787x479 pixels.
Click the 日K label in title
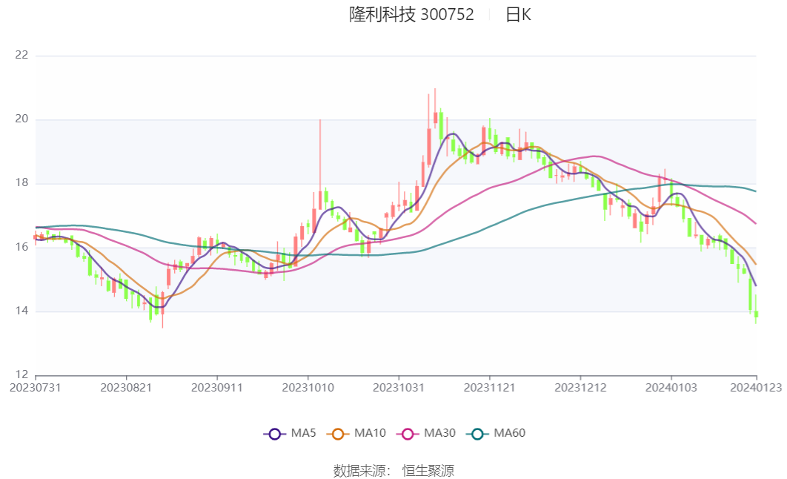coord(518,15)
